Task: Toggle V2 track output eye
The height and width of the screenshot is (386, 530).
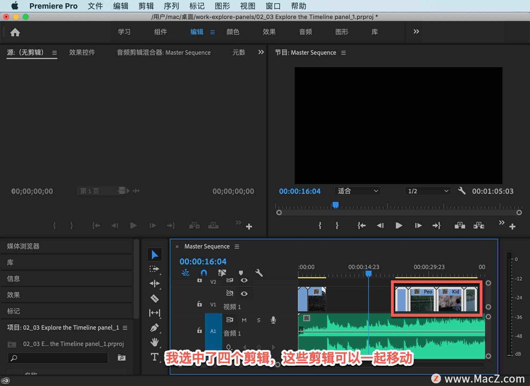Action: (244, 280)
